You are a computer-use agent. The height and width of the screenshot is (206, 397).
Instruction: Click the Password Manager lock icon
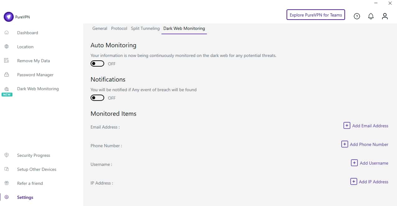click(7, 74)
